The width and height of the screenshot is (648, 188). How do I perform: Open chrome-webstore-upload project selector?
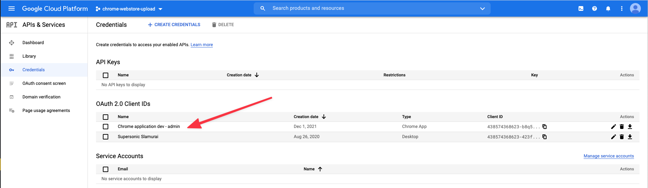(129, 9)
